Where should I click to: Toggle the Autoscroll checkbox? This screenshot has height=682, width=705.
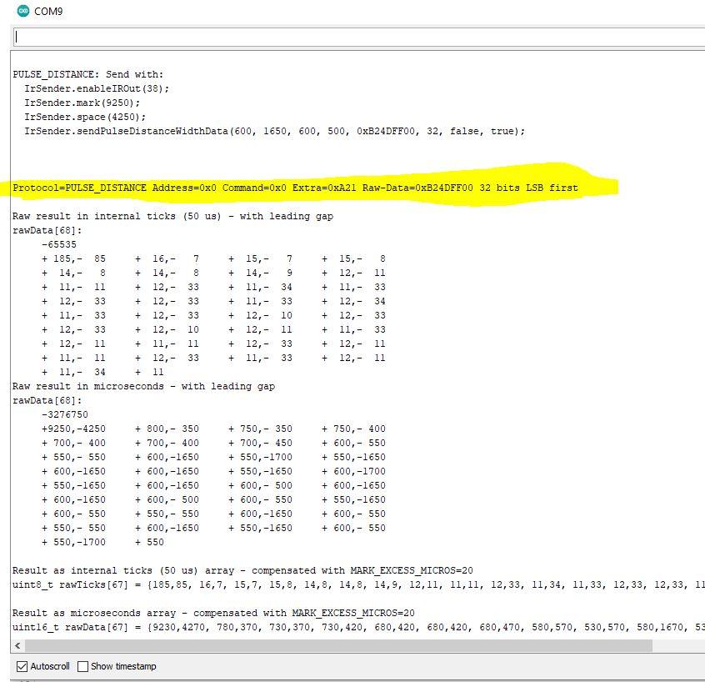point(22,666)
